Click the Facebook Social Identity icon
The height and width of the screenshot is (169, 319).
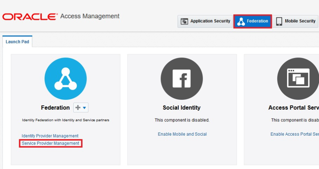pos(181,78)
